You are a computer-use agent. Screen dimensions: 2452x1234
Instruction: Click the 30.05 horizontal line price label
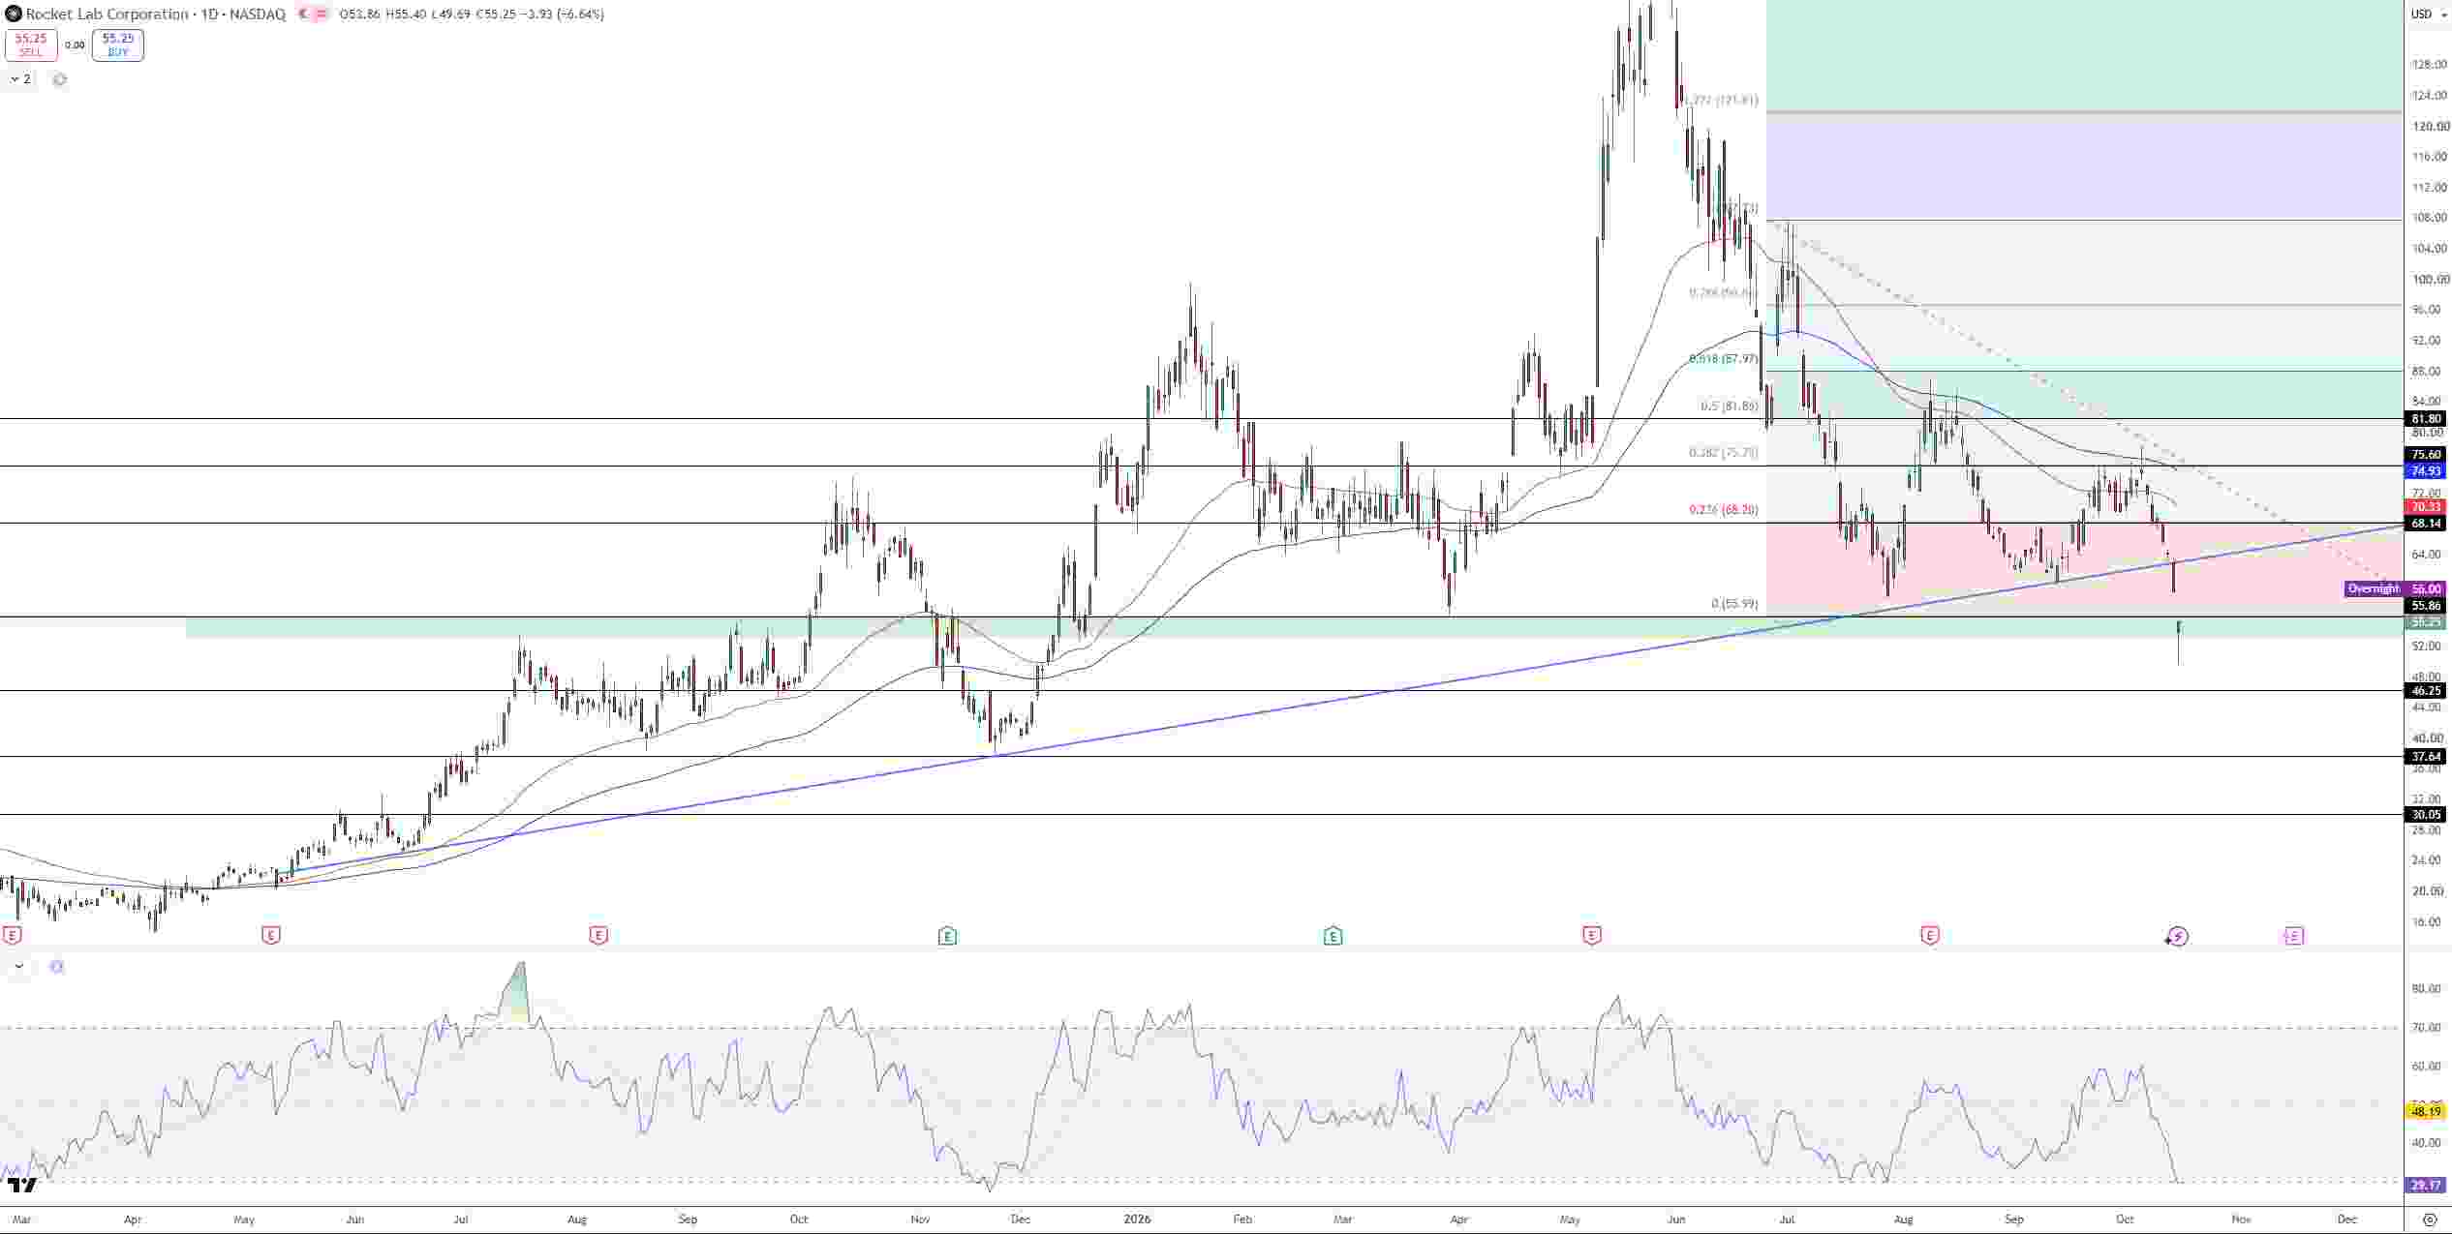point(2426,815)
